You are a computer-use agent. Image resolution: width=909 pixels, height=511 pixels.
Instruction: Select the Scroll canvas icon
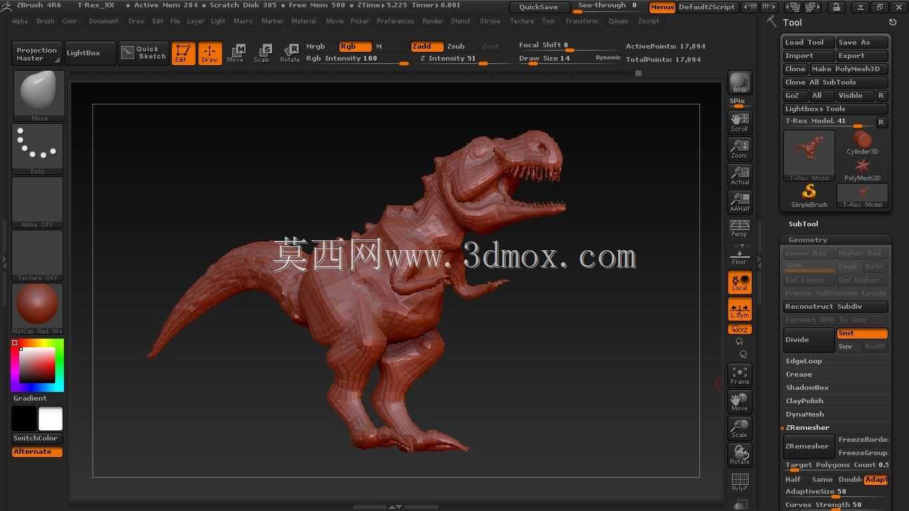(x=739, y=122)
